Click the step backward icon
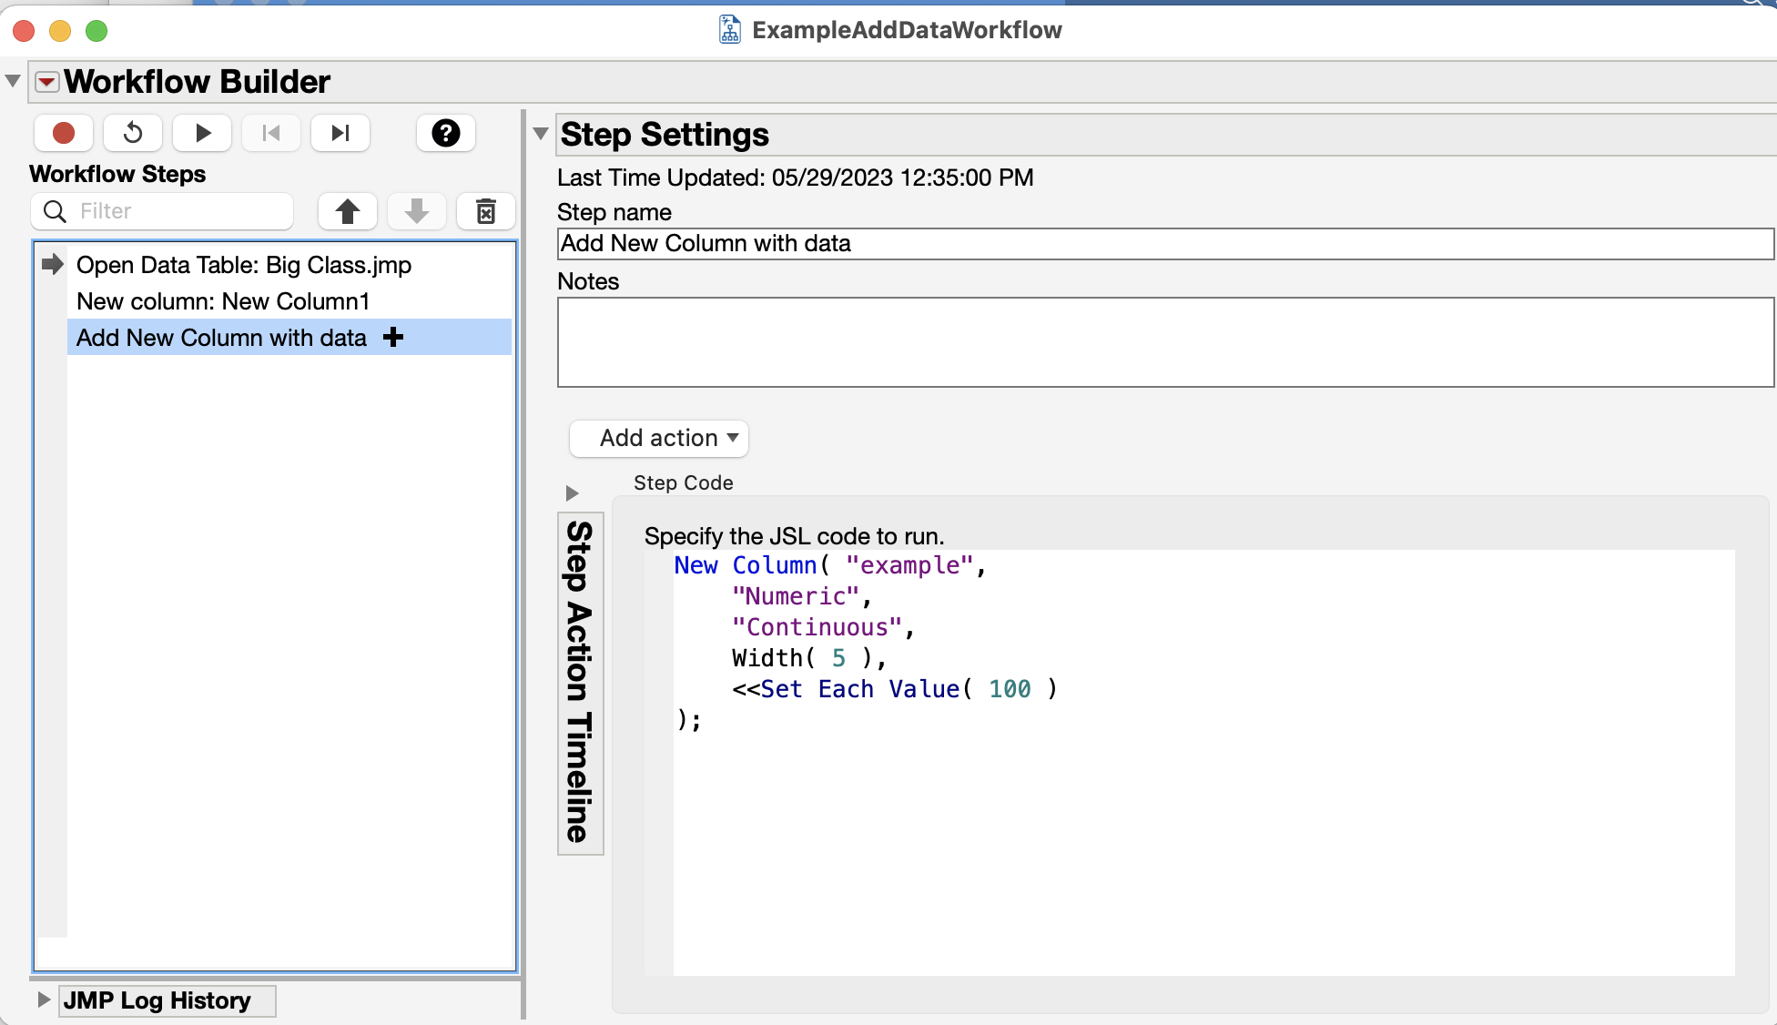 (x=271, y=133)
